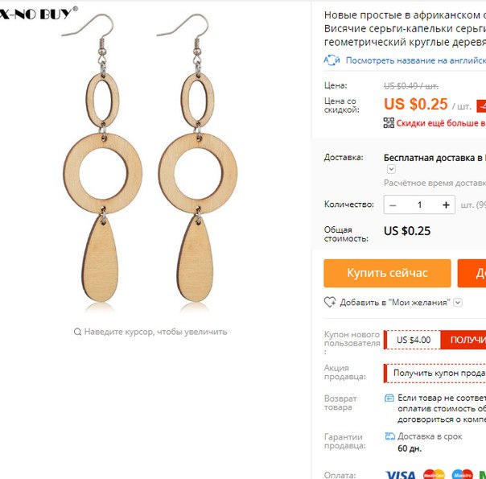Click "Скидки ещё больше" red discount link
Screen dimensions: 486x479
click(x=441, y=123)
